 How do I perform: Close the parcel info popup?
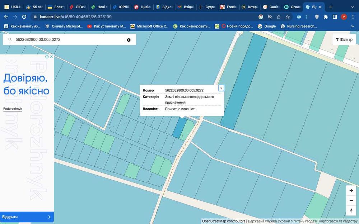pos(221,88)
